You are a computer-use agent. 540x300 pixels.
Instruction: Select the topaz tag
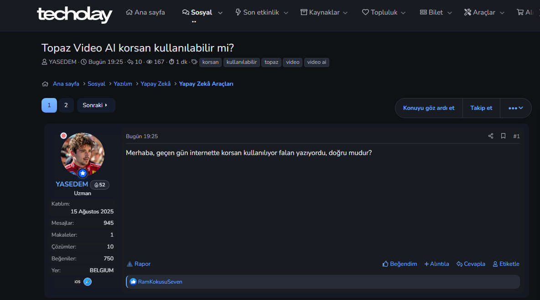pyautogui.click(x=271, y=62)
